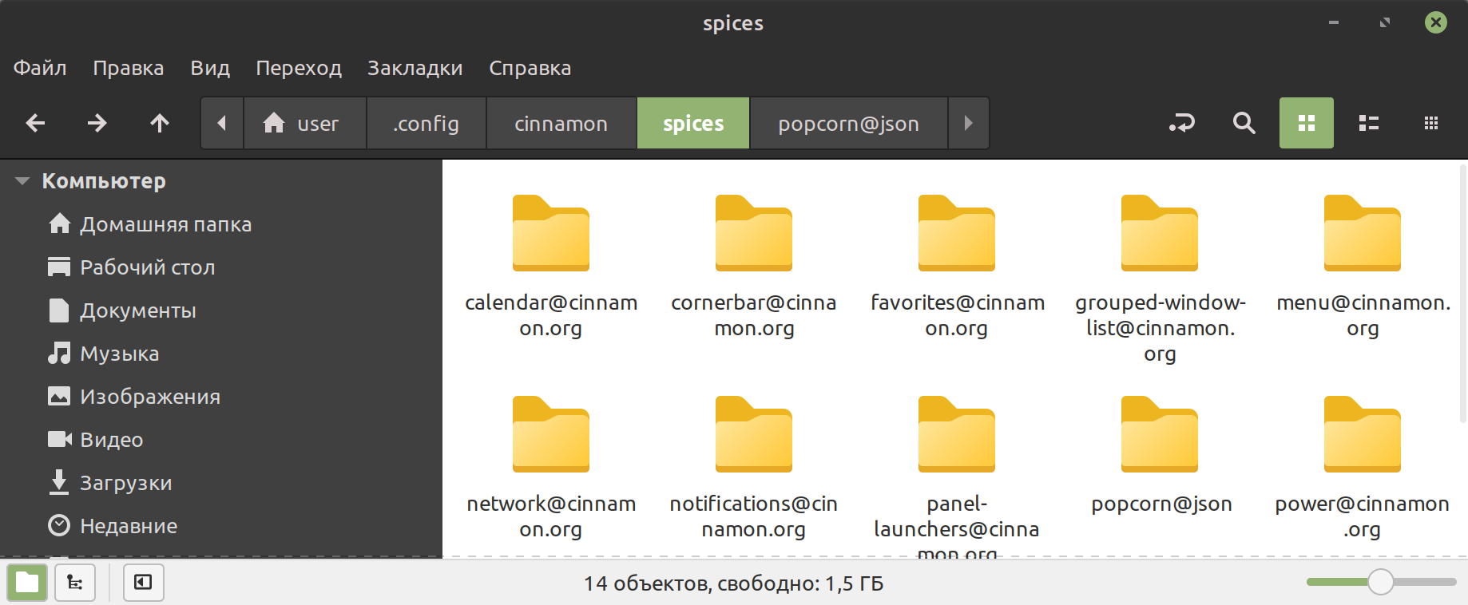The width and height of the screenshot is (1468, 605).
Task: Collapse the Компьютер sidebar section
Action: [x=22, y=181]
